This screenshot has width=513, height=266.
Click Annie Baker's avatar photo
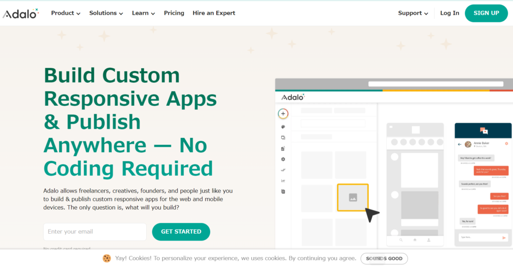[468, 144]
